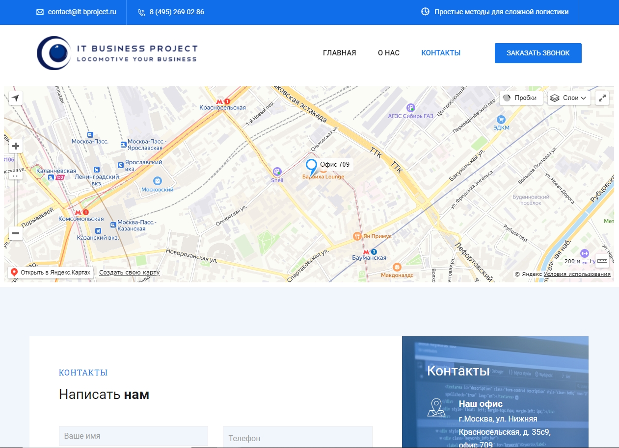619x448 pixels.
Task: Click the Московский store marker icon
Action: click(157, 181)
